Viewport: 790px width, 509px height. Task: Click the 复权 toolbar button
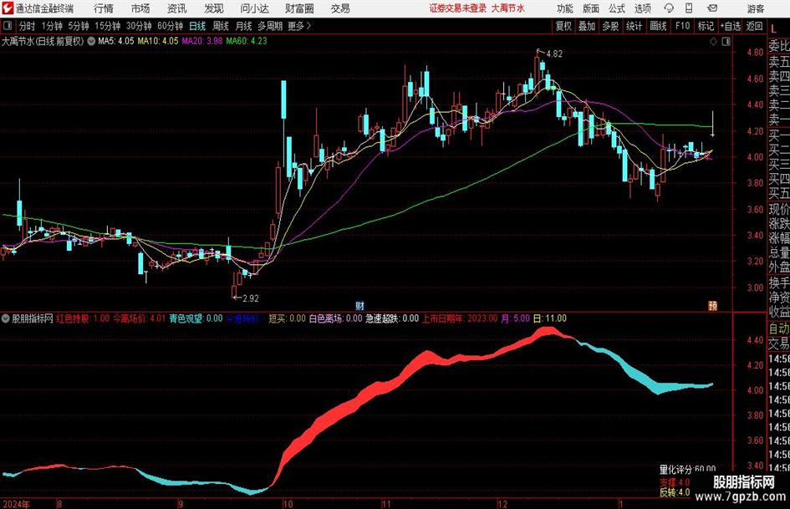click(563, 26)
